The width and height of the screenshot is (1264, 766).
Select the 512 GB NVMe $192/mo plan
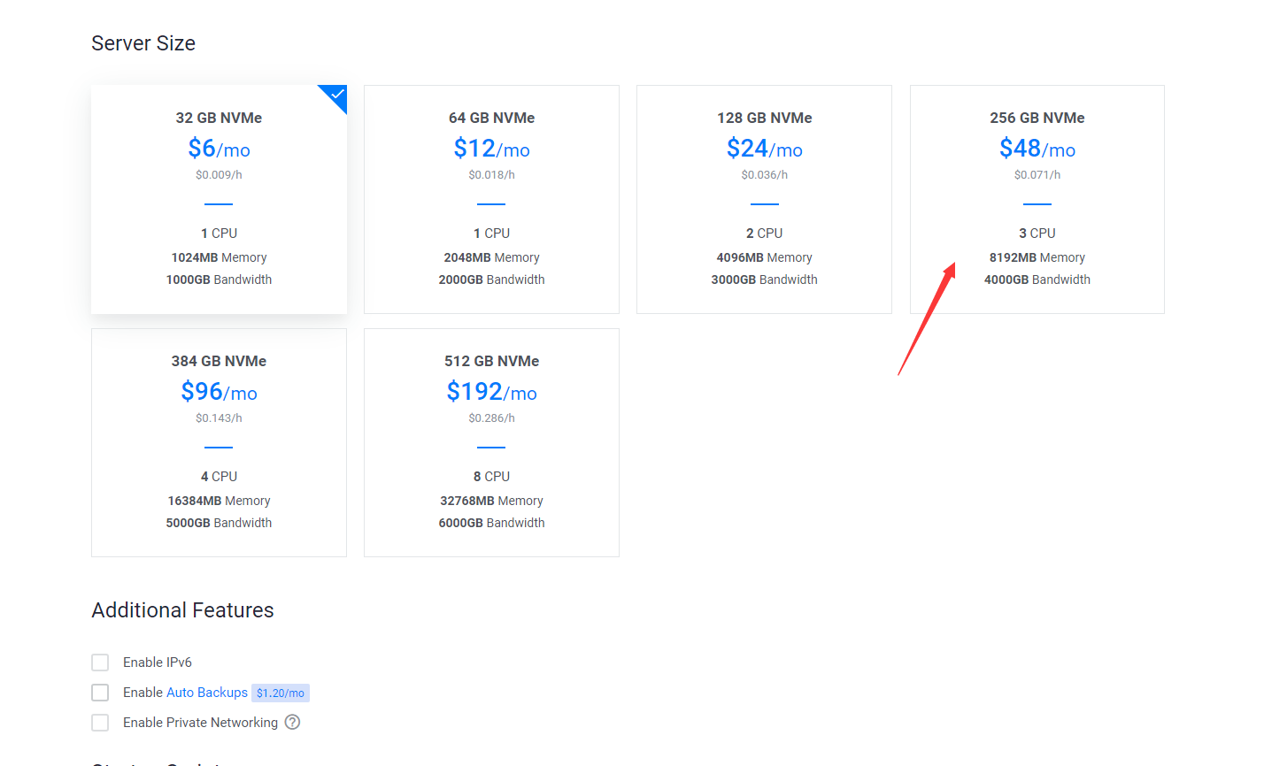(x=491, y=442)
